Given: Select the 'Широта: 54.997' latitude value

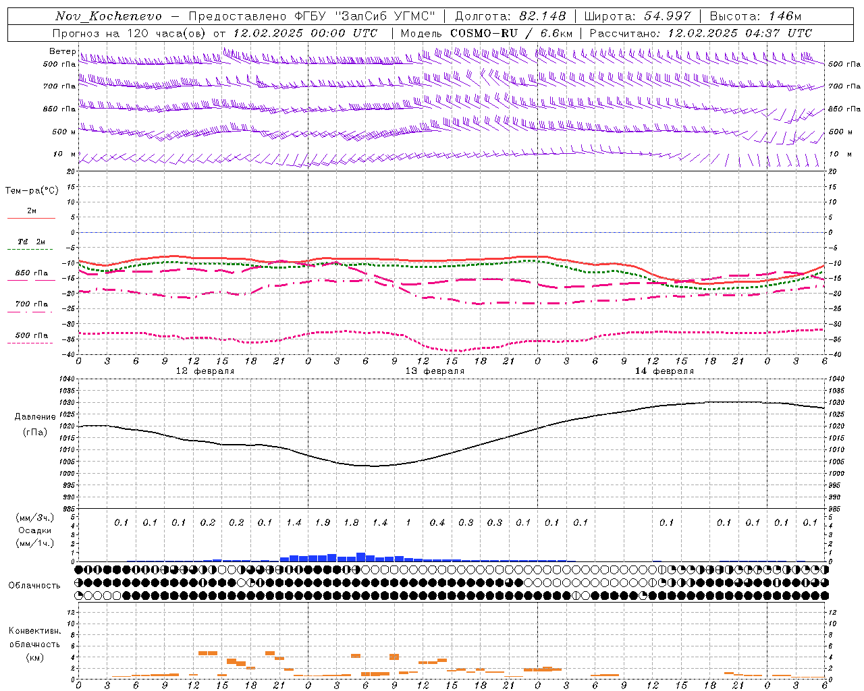Looking at the screenshot, I should 637,16.
